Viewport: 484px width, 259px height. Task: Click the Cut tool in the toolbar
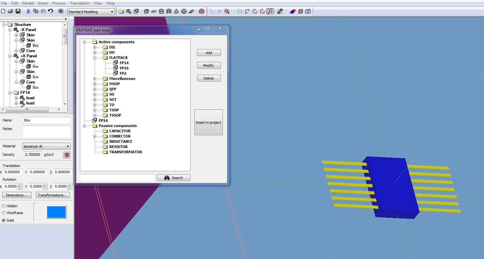[x=28, y=11]
